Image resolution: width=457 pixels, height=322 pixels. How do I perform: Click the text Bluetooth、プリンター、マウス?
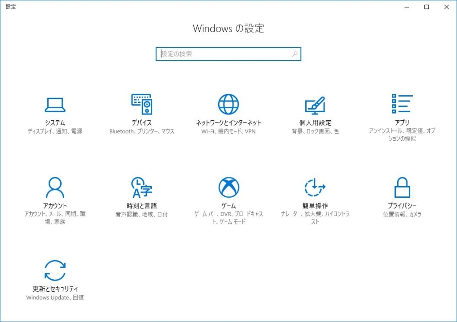141,131
